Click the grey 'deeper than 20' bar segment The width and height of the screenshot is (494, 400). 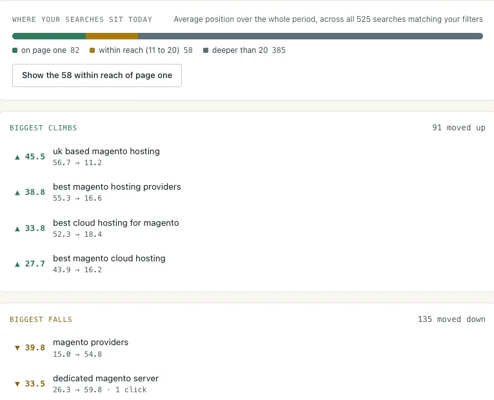click(x=310, y=36)
